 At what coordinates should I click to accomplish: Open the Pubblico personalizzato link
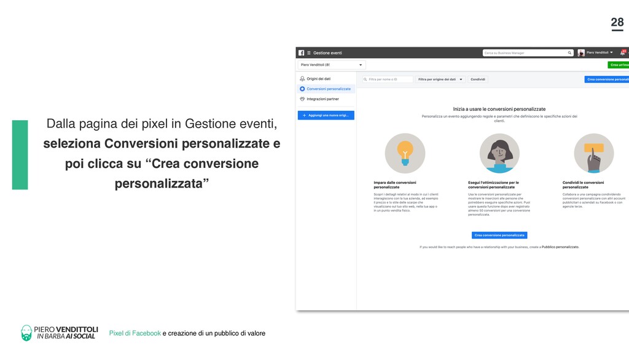[x=560, y=247]
